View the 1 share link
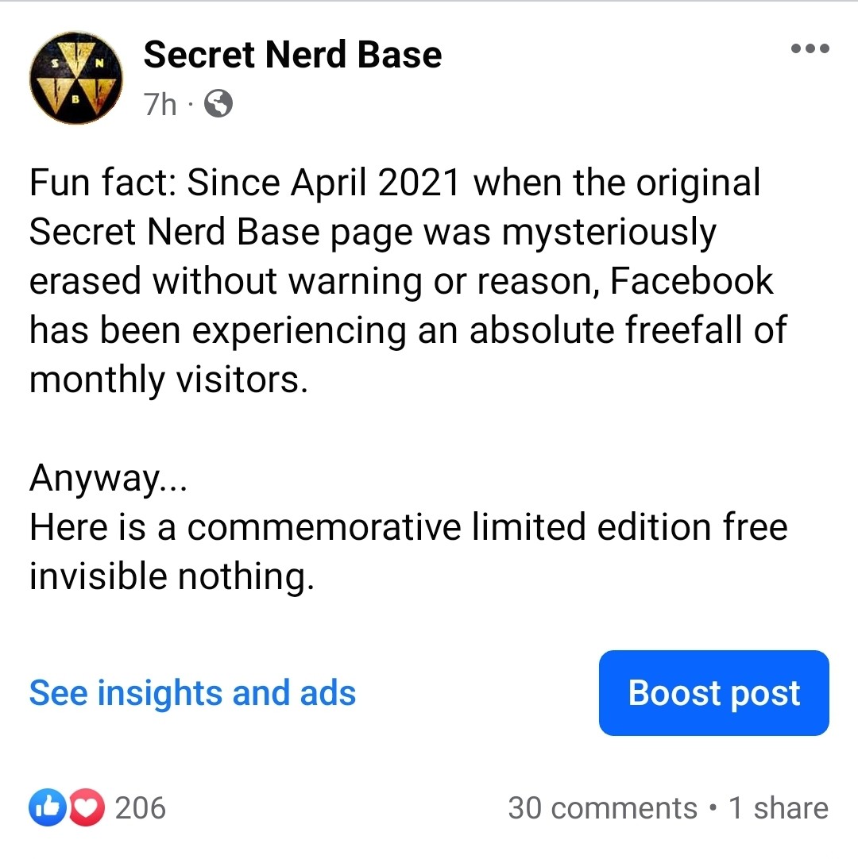 click(x=778, y=808)
